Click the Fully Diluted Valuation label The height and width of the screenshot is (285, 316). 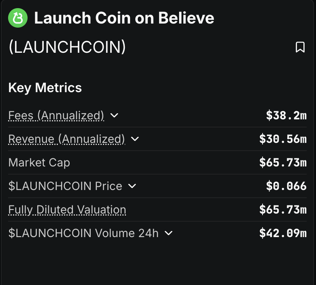[x=67, y=209]
